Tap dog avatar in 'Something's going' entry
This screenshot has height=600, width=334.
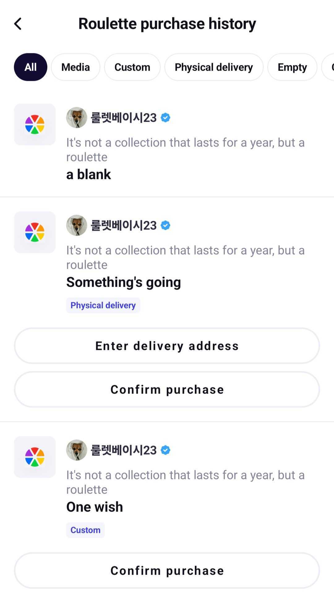click(77, 225)
